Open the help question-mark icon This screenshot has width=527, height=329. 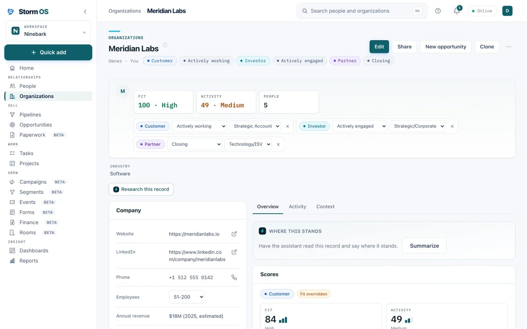click(x=438, y=11)
